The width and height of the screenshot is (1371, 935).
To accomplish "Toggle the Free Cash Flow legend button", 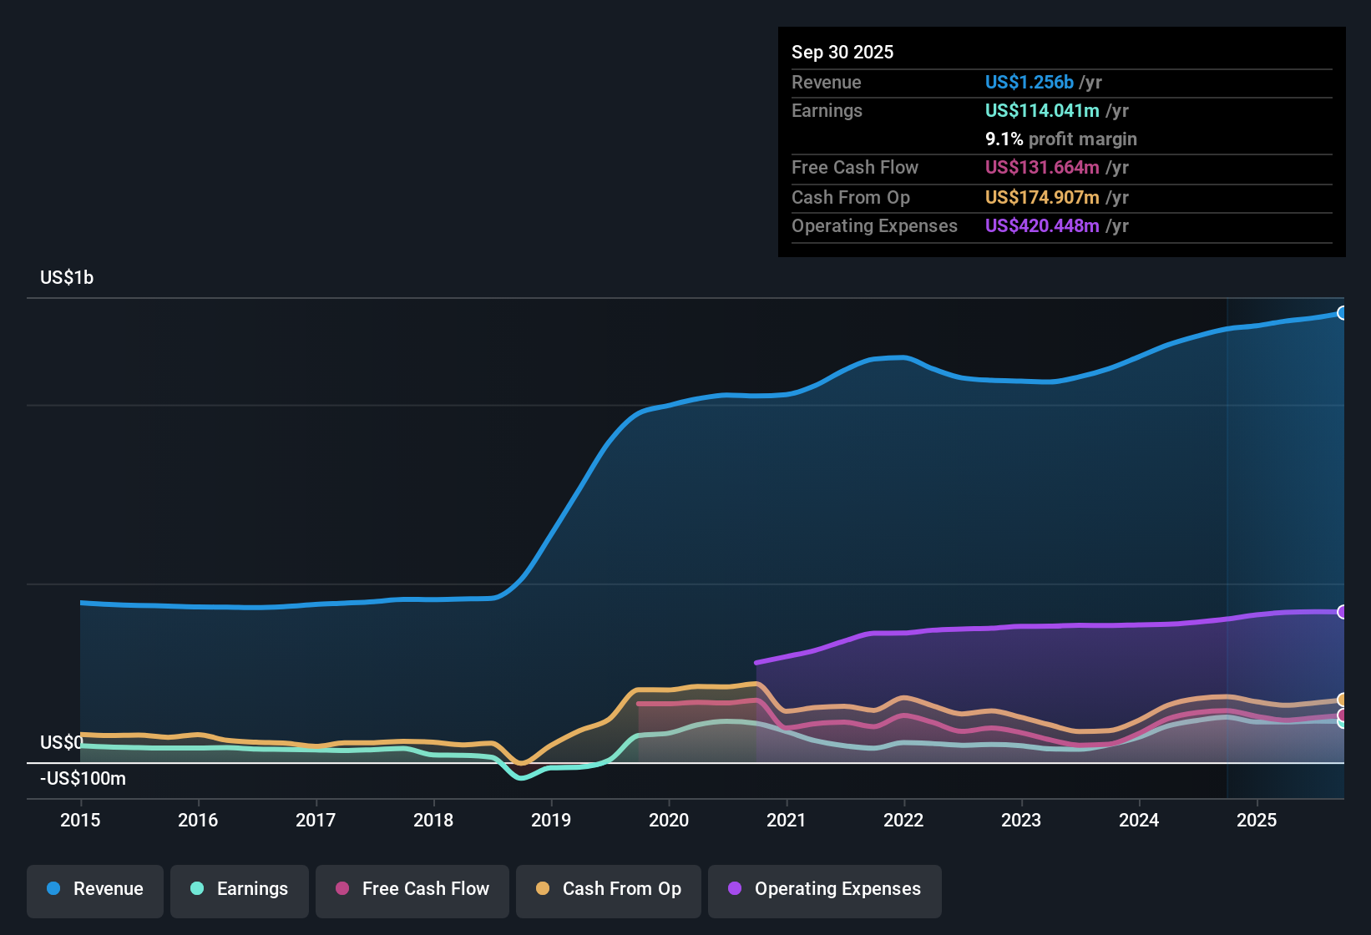I will pos(412,891).
